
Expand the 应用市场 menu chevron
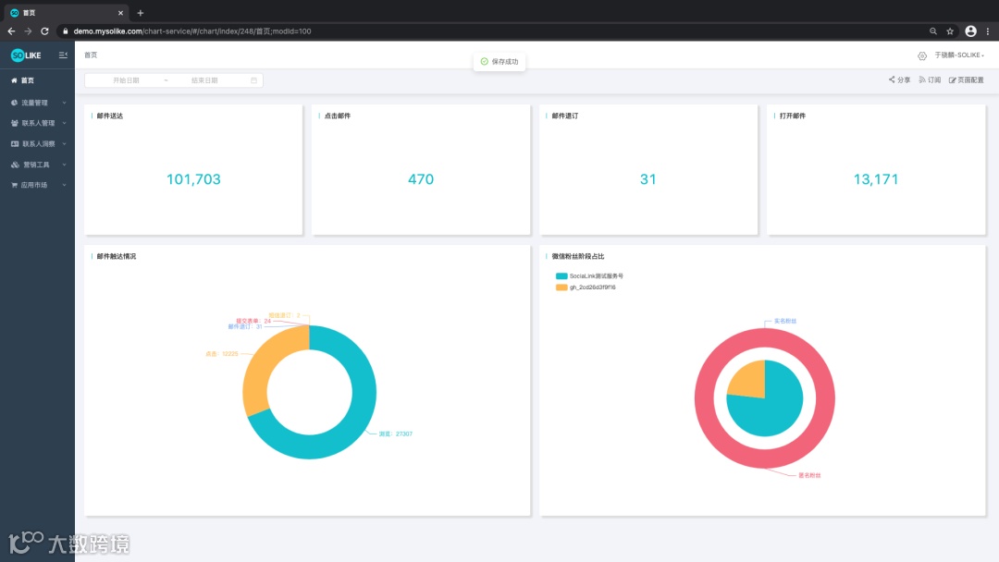[x=65, y=185]
